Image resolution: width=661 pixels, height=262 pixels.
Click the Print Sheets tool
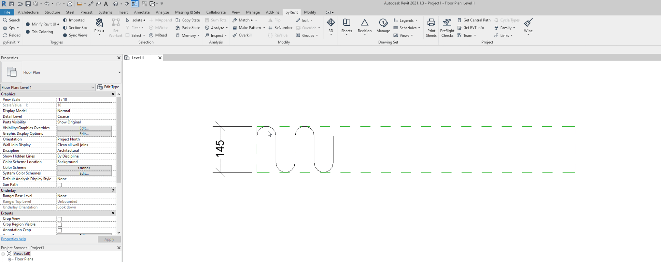[x=431, y=28]
